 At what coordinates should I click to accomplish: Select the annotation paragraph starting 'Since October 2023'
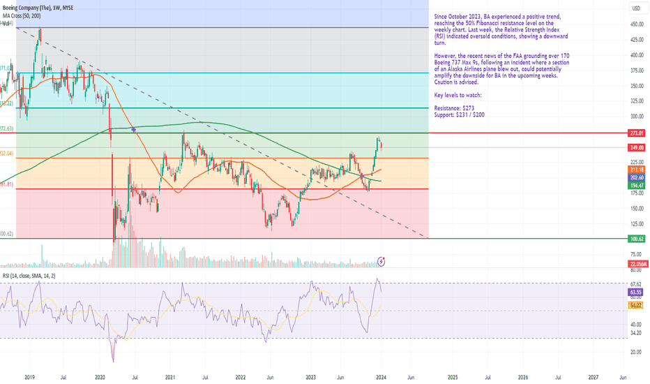[x=501, y=29]
